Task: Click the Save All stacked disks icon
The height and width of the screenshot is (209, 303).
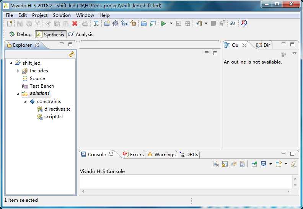Action: 29,23
